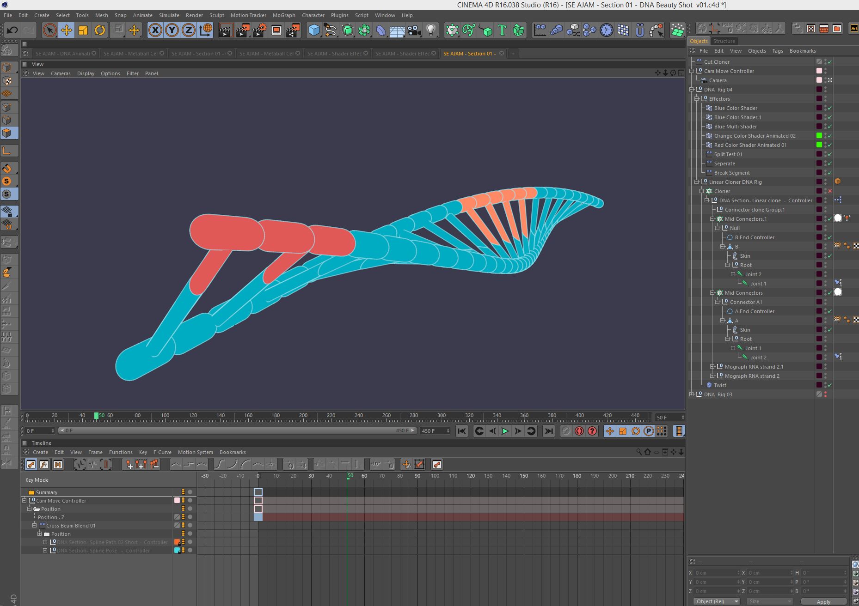Select the Move tool in top toolbar

67,30
